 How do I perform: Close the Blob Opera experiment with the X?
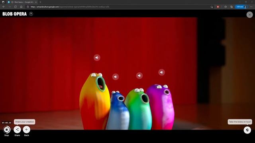click(x=249, y=15)
